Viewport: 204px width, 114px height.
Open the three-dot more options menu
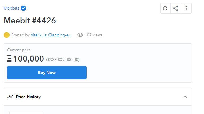186,8
